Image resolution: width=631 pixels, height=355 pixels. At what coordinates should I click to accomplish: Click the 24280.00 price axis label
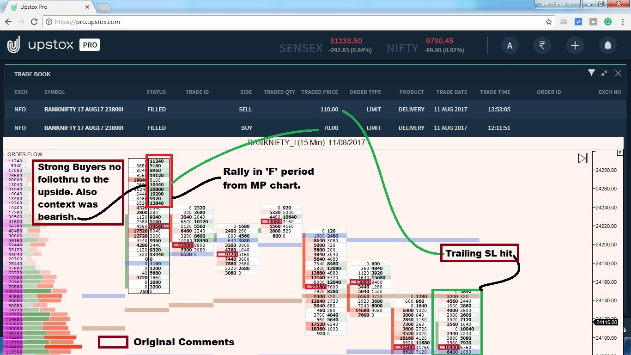pyautogui.click(x=606, y=170)
